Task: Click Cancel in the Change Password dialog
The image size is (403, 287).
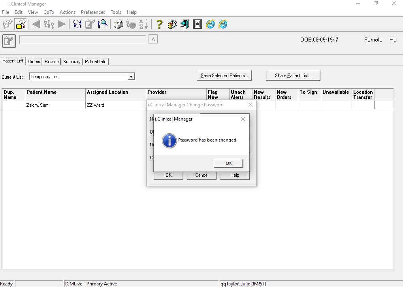Action: point(202,175)
